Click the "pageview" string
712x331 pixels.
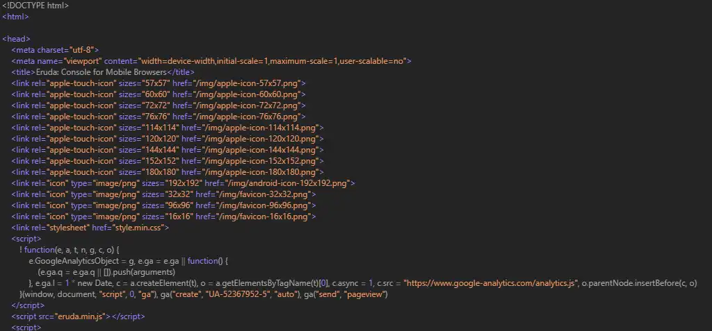pos(365,294)
